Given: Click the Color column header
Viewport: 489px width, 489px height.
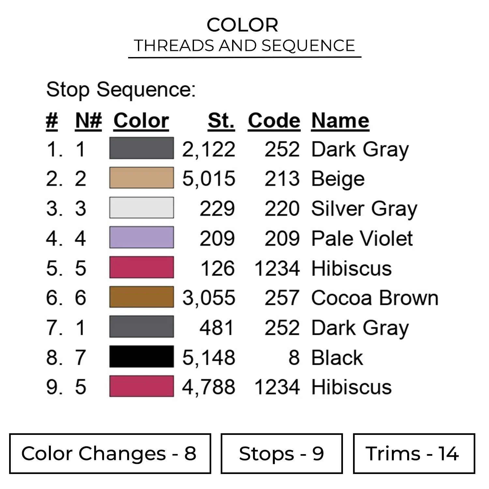Looking at the screenshot, I should click(x=141, y=121).
